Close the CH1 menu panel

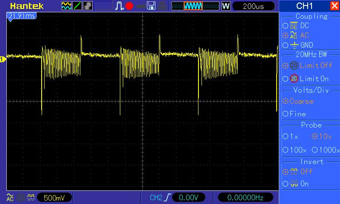[334, 6]
